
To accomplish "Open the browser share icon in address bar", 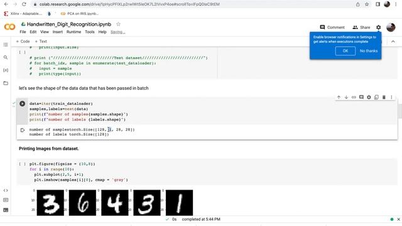I will tap(357, 4).
